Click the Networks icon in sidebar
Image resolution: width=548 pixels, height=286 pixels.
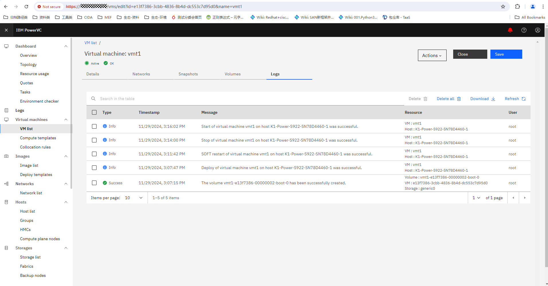point(6,184)
